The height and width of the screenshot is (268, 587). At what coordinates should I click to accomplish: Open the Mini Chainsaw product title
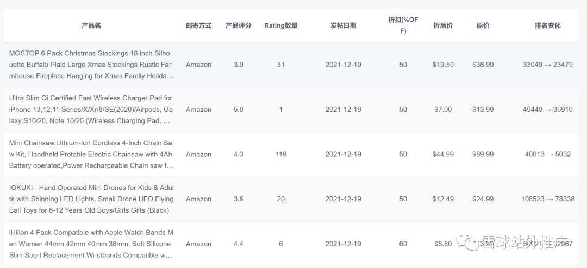[91, 154]
